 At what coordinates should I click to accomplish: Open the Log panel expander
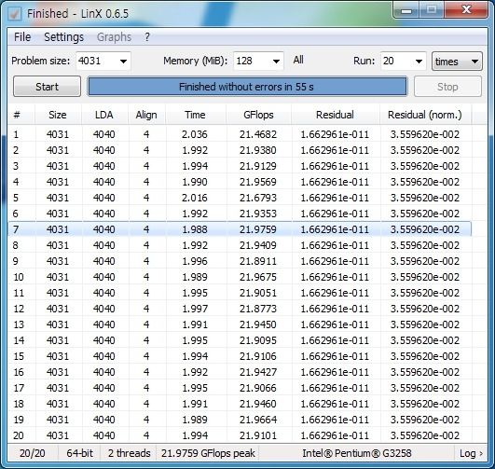(471, 453)
